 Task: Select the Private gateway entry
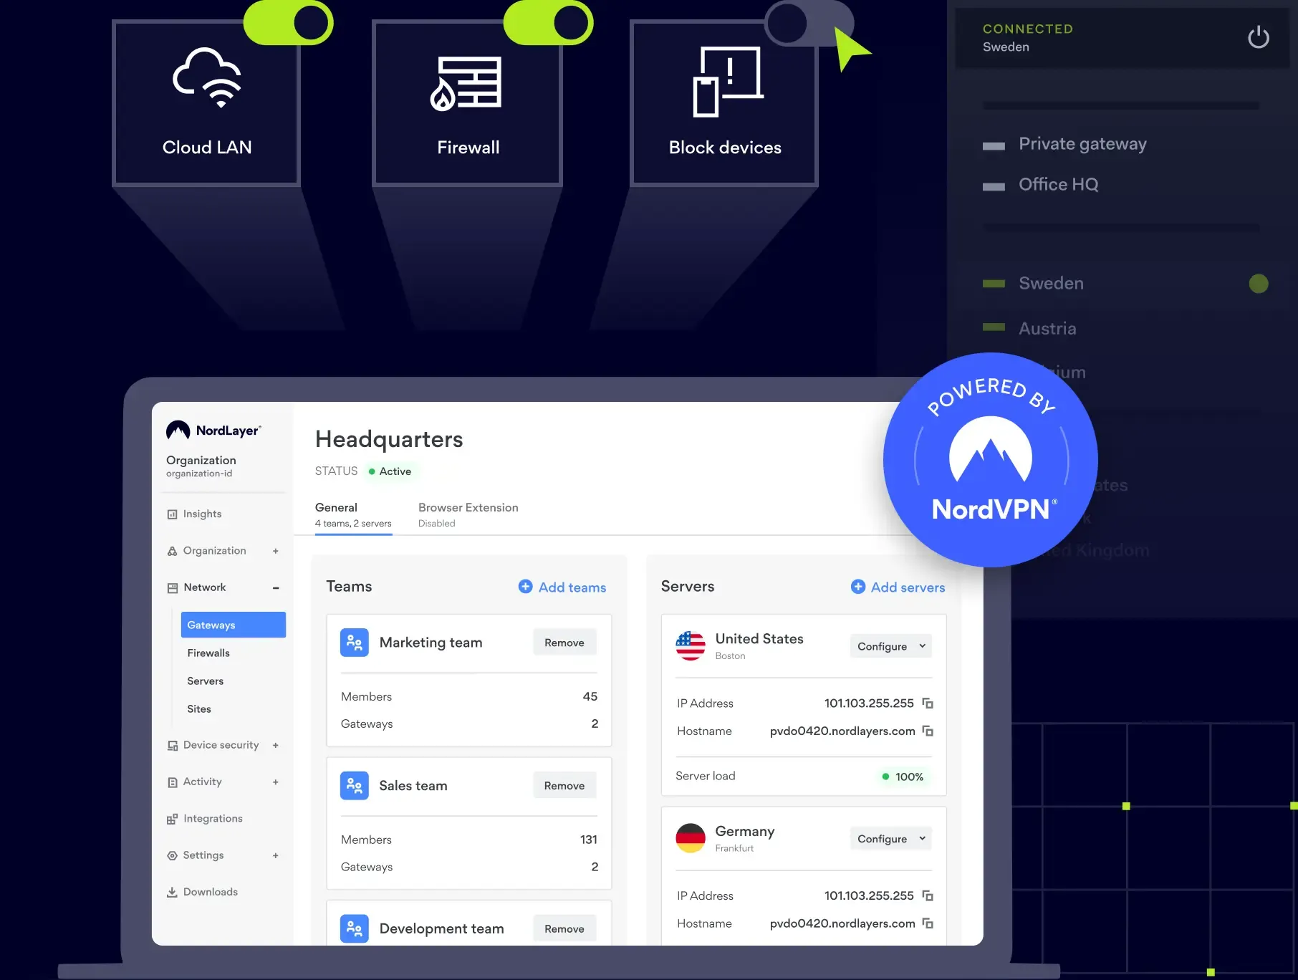click(1082, 144)
